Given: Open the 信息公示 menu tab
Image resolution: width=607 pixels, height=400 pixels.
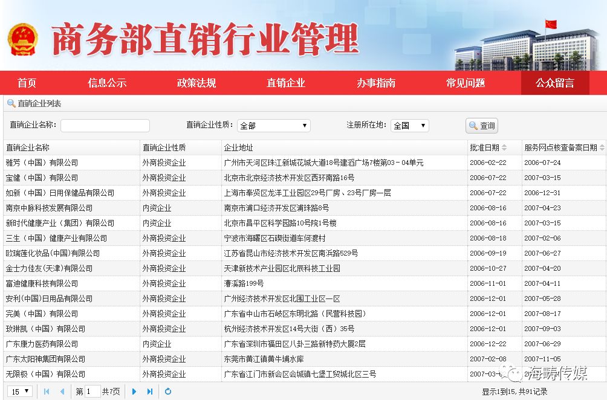Looking at the screenshot, I should tap(107, 83).
